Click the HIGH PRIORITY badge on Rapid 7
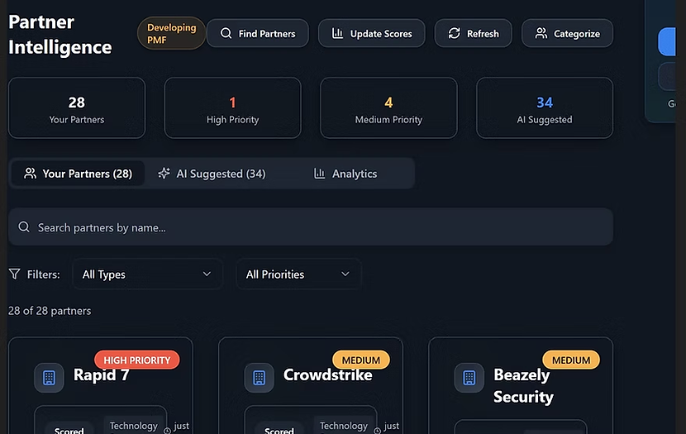686x434 pixels. click(137, 360)
